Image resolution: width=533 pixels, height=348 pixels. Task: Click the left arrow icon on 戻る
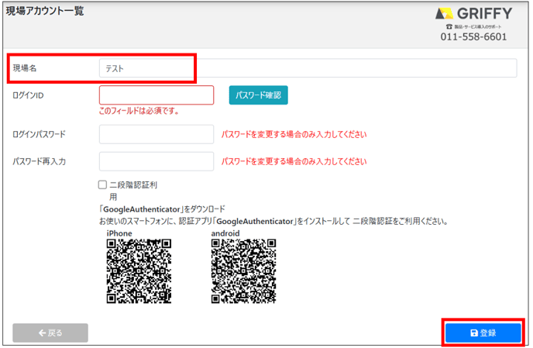(x=42, y=332)
